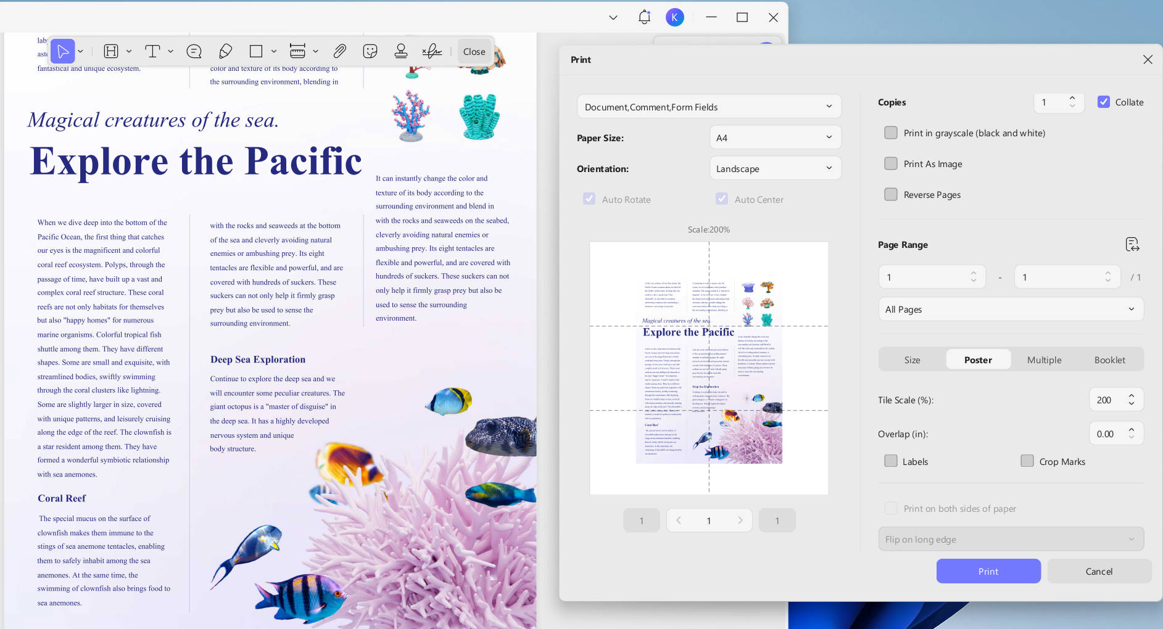Go to previous preview page arrow
Image resolution: width=1163 pixels, height=629 pixels.
pyautogui.click(x=679, y=520)
